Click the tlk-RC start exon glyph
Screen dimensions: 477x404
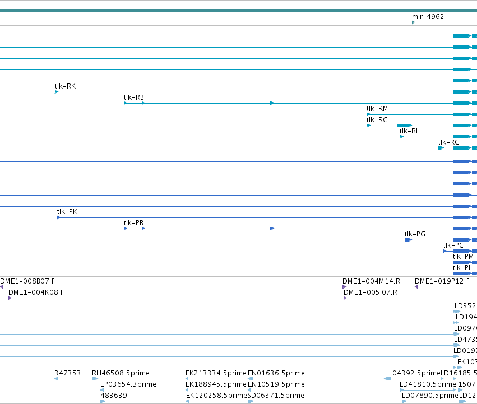[441, 148]
